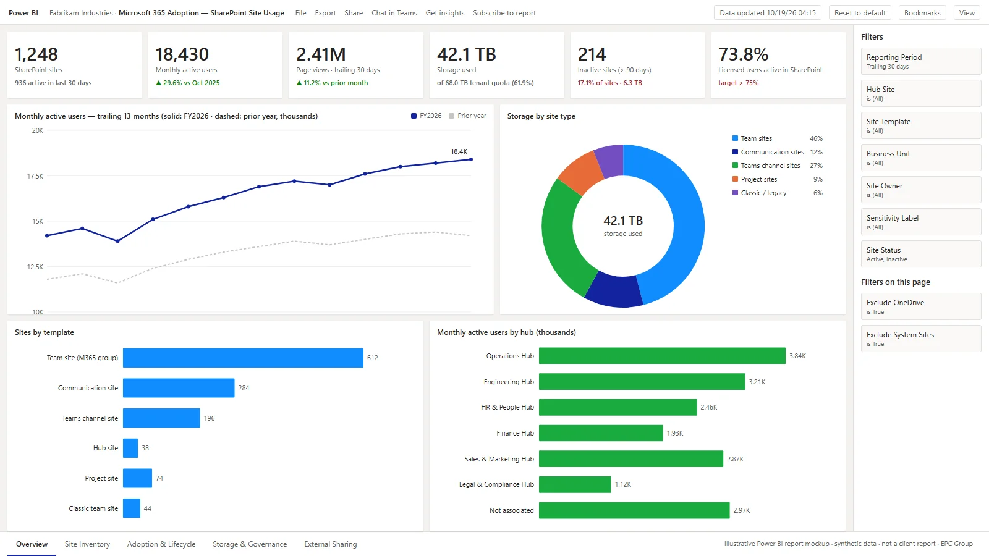This screenshot has width=989, height=556.
Task: Click the 42.1 TB Storage used card
Action: [x=497, y=65]
